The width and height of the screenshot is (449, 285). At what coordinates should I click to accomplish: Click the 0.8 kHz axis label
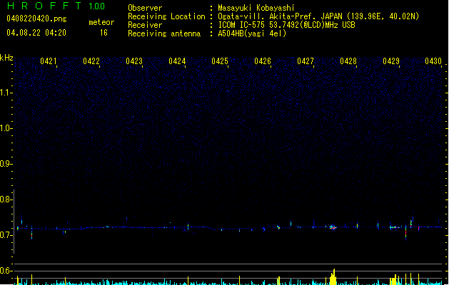(6, 199)
